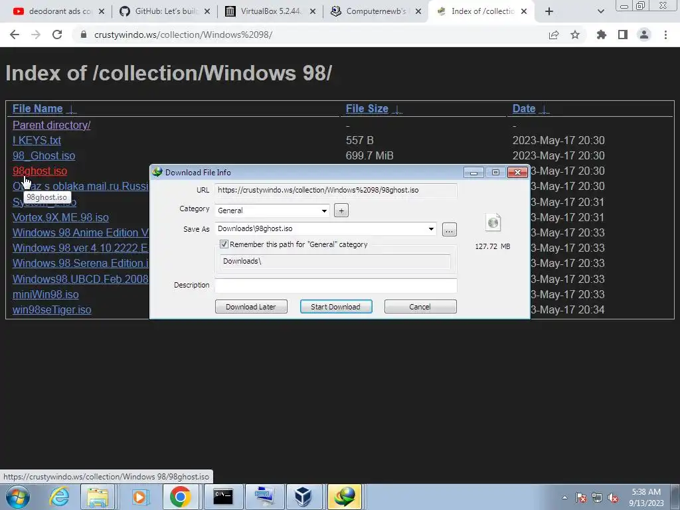Add a new category with plus button
This screenshot has height=510, width=680.
pyautogui.click(x=341, y=211)
